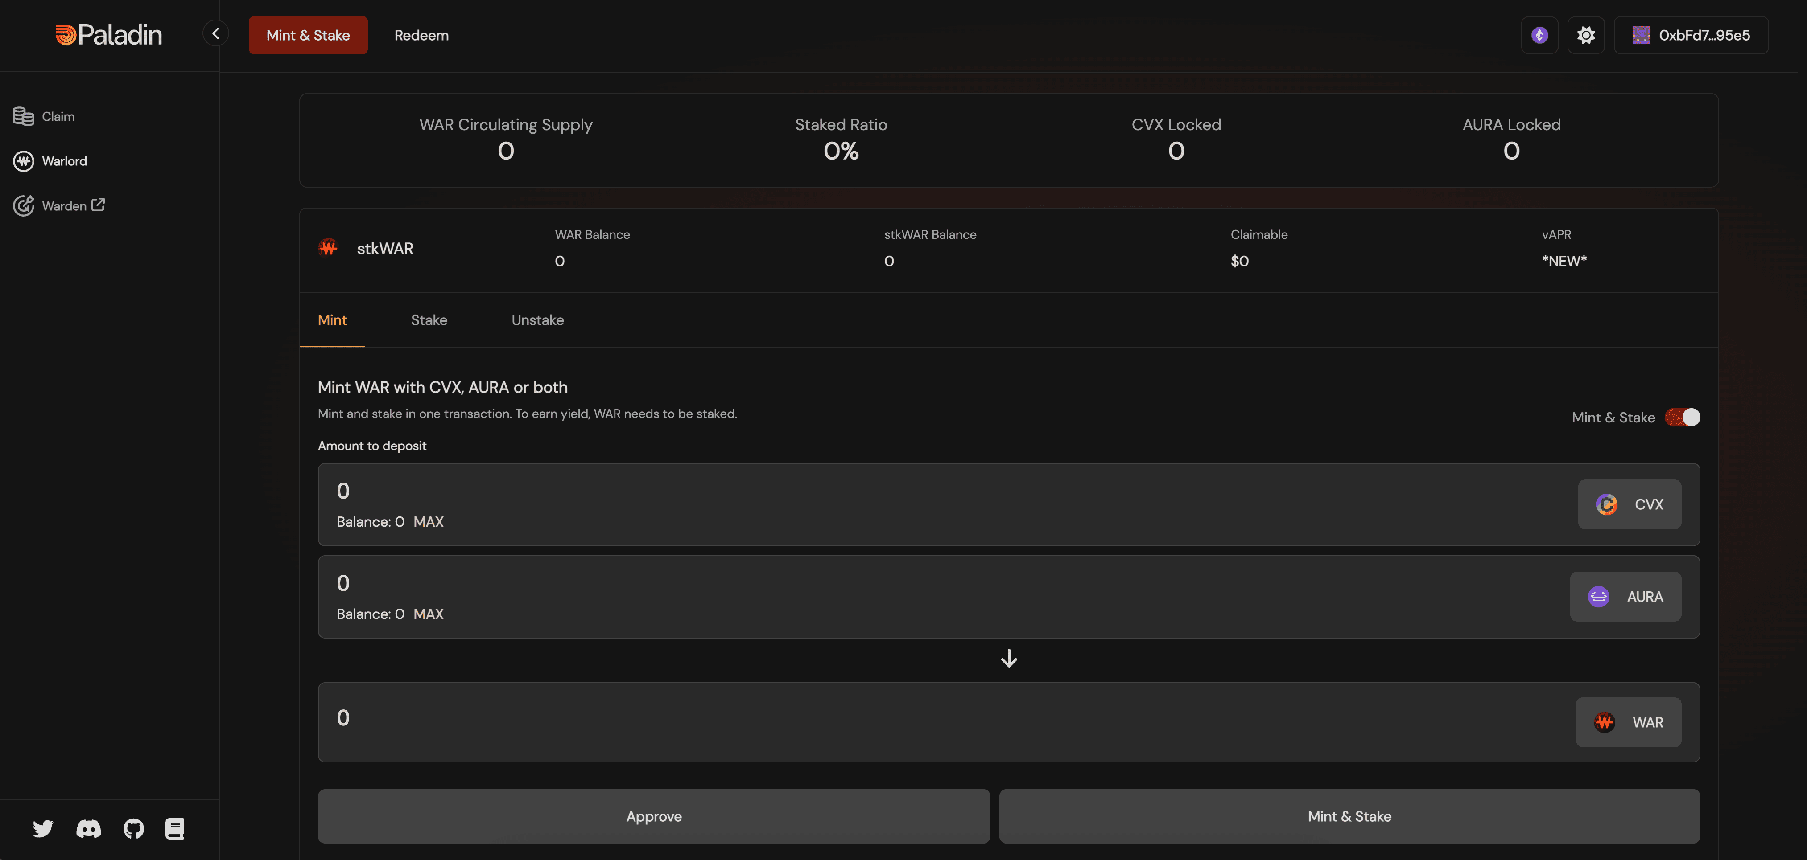Click MAX for the AURA balance
1807x860 pixels.
[429, 614]
